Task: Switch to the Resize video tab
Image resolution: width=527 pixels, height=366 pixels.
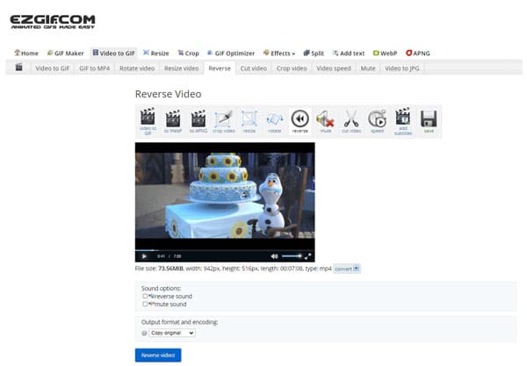Action: (182, 68)
